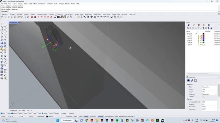The width and height of the screenshot is (220, 123).
Task: Toggle Osnap in status bar
Action: pyautogui.click(x=86, y=117)
